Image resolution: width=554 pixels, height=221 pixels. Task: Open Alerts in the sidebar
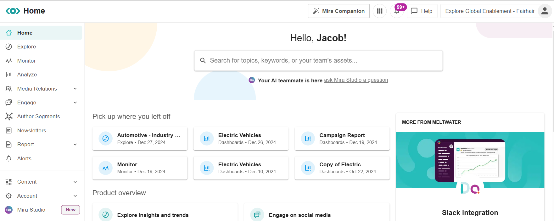point(41,158)
